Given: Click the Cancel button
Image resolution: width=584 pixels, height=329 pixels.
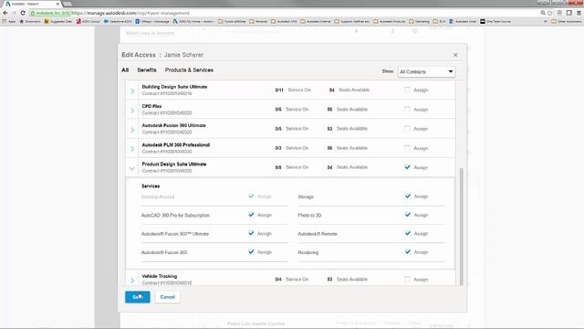Looking at the screenshot, I should click(x=168, y=297).
